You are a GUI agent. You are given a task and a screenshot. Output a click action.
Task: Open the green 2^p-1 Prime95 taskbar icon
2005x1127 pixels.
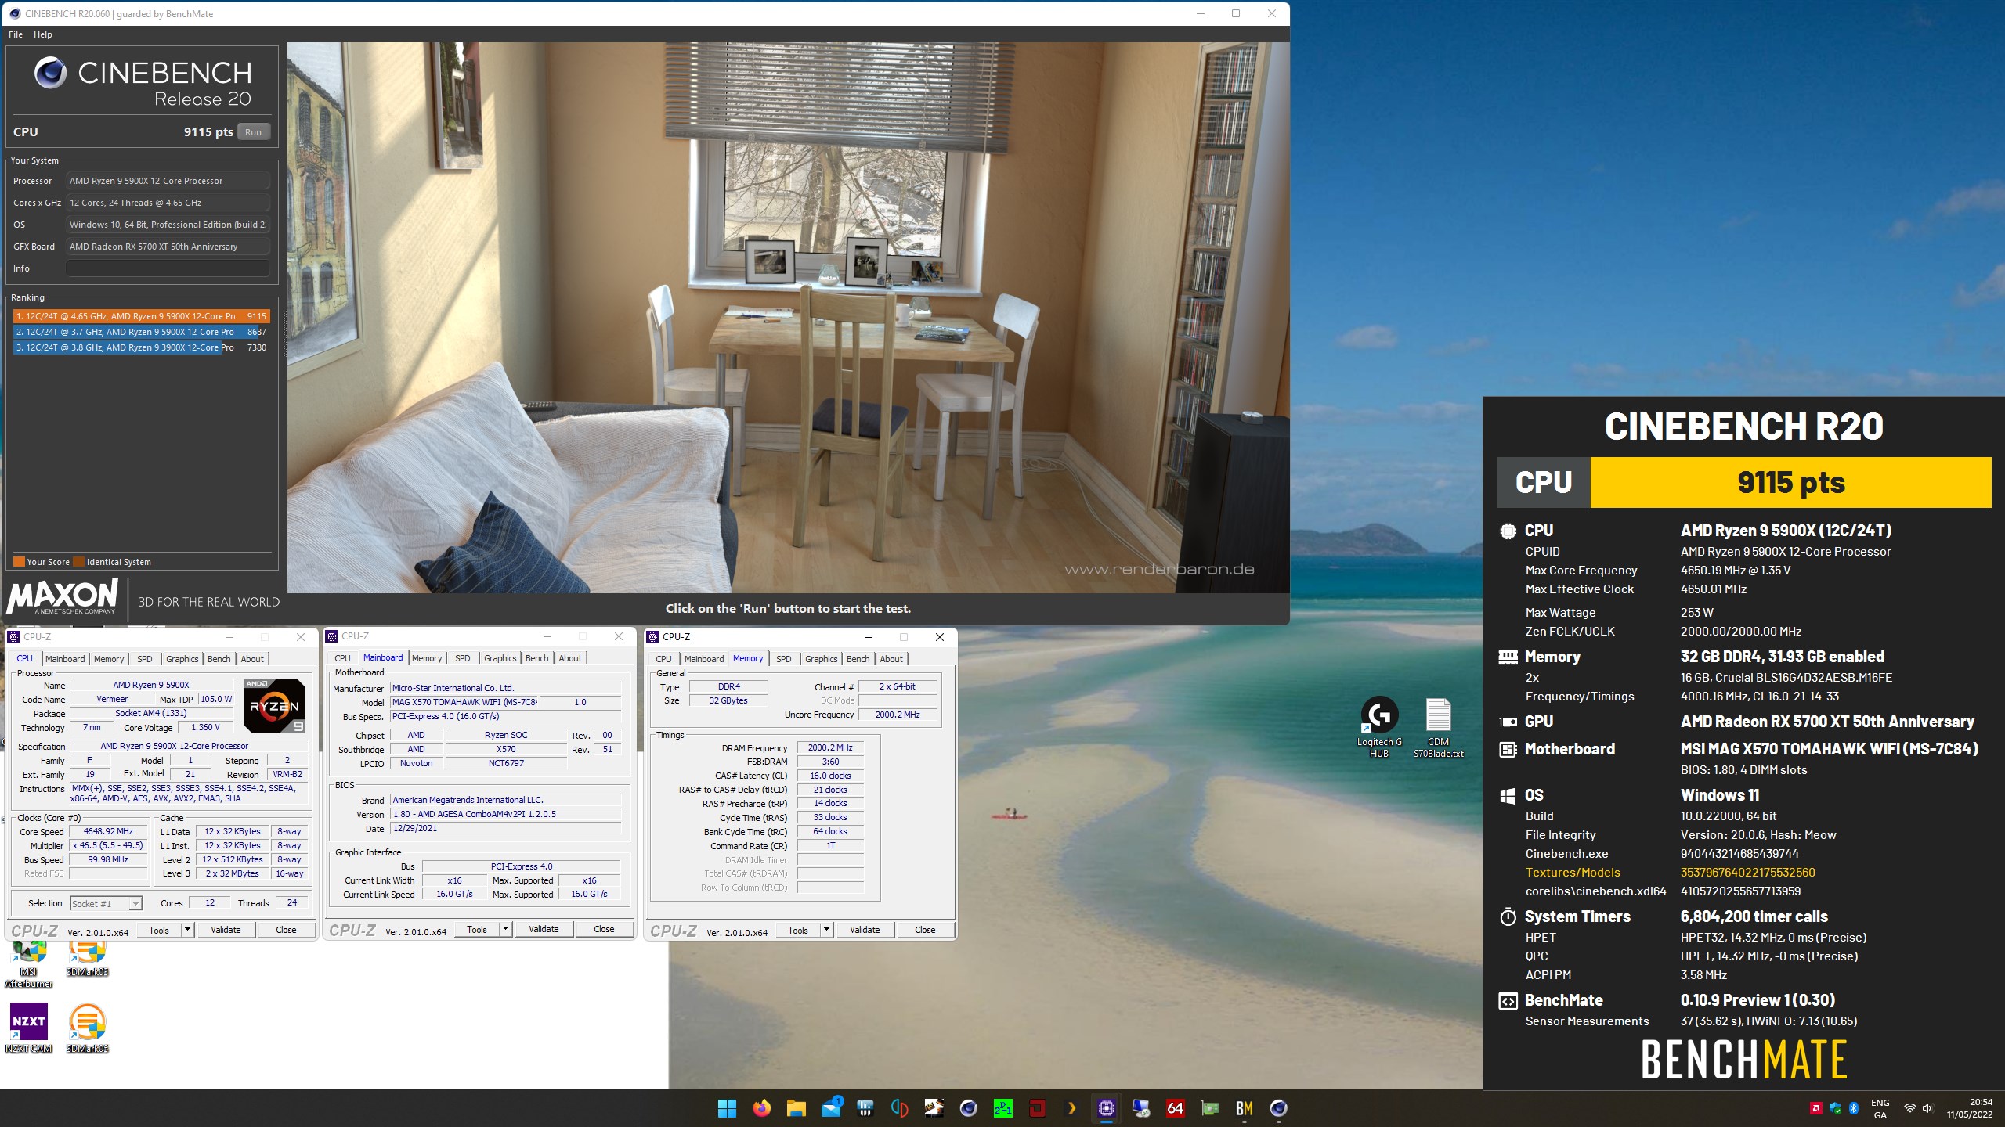(1002, 1108)
